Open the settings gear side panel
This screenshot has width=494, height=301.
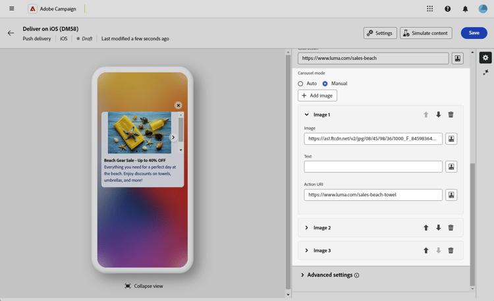click(x=485, y=58)
